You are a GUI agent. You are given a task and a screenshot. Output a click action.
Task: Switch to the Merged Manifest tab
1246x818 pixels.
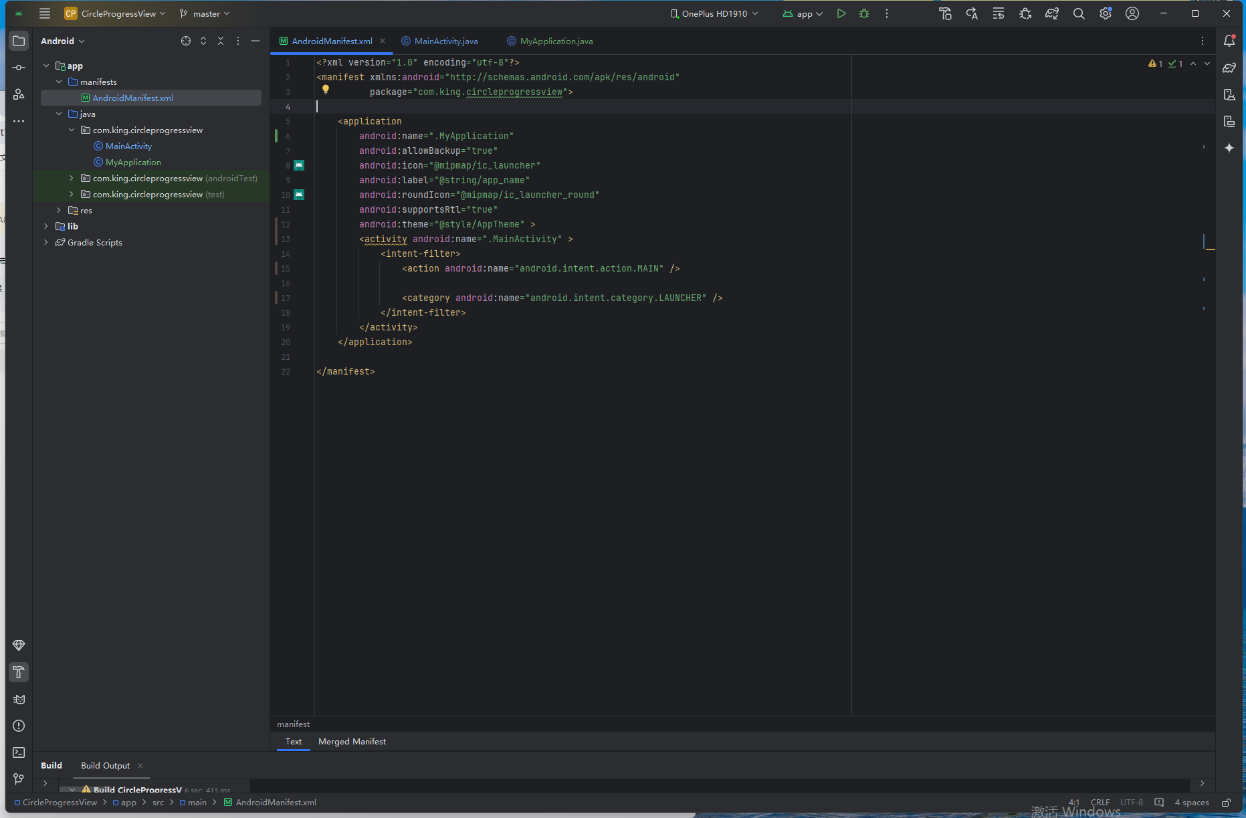tap(352, 741)
